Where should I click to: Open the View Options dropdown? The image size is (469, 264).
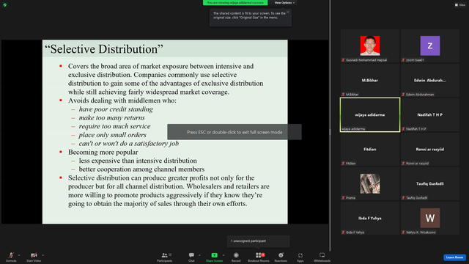[x=284, y=3]
